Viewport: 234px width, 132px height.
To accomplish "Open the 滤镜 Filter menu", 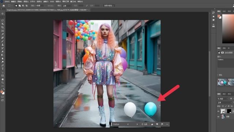I will (x=46, y=1).
